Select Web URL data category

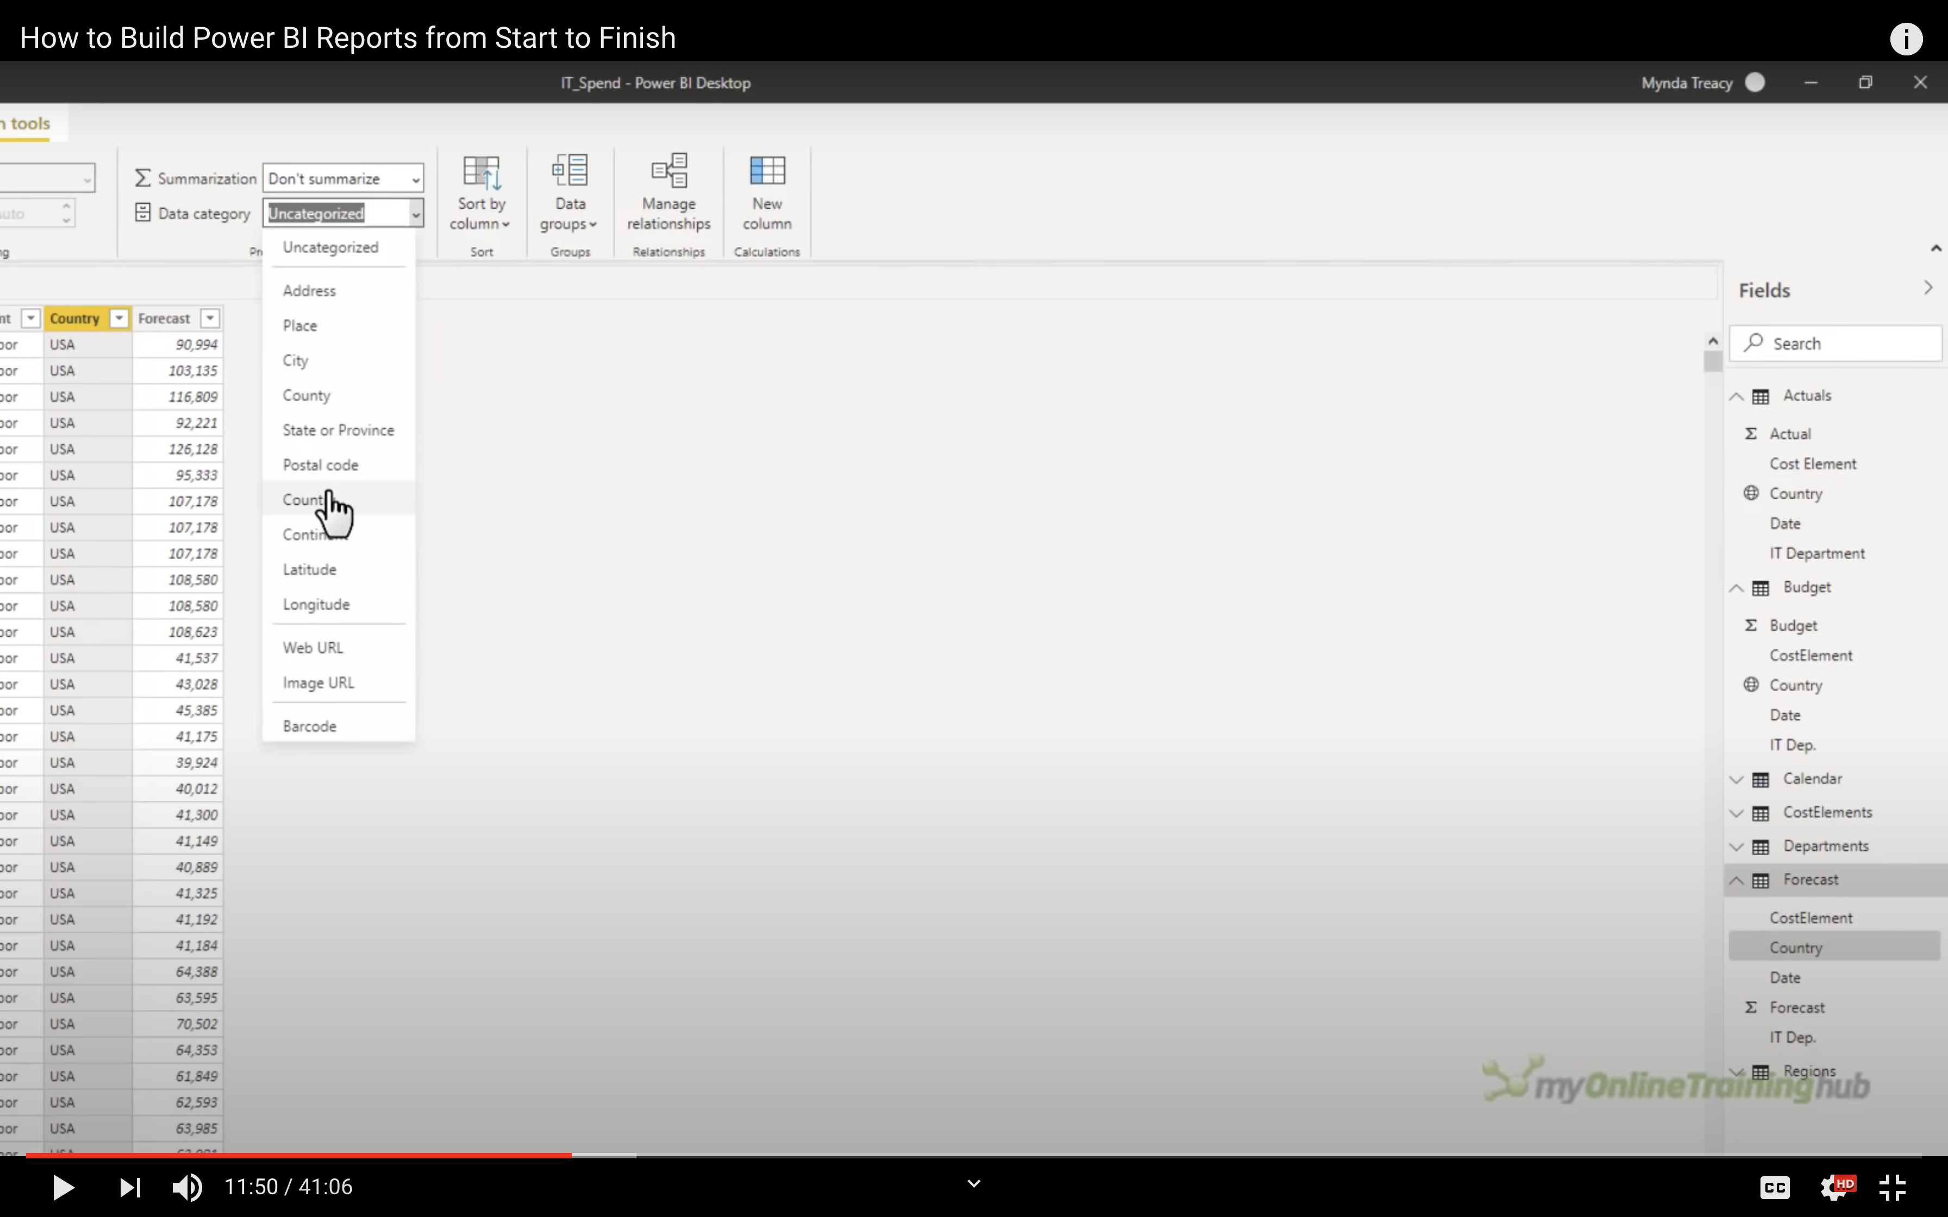click(313, 647)
